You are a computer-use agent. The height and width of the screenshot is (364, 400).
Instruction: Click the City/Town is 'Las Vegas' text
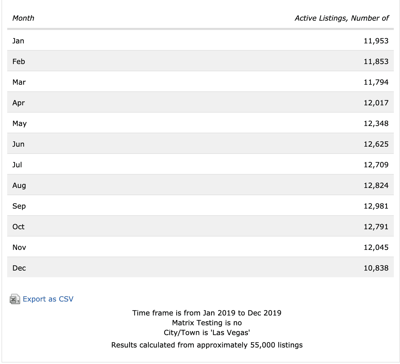207,333
